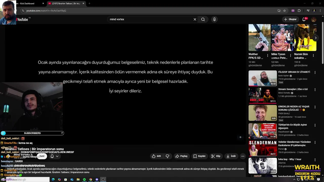Screen dimensions: 324x182
Task: Click the Mind Vorteks channel name
Action: point(22,155)
